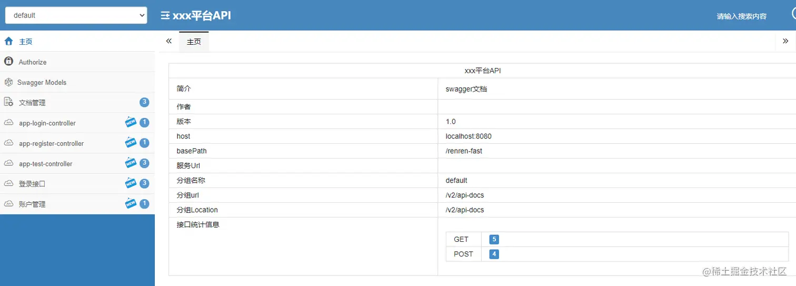Open the Authorize menu item
The image size is (796, 286).
tap(77, 62)
